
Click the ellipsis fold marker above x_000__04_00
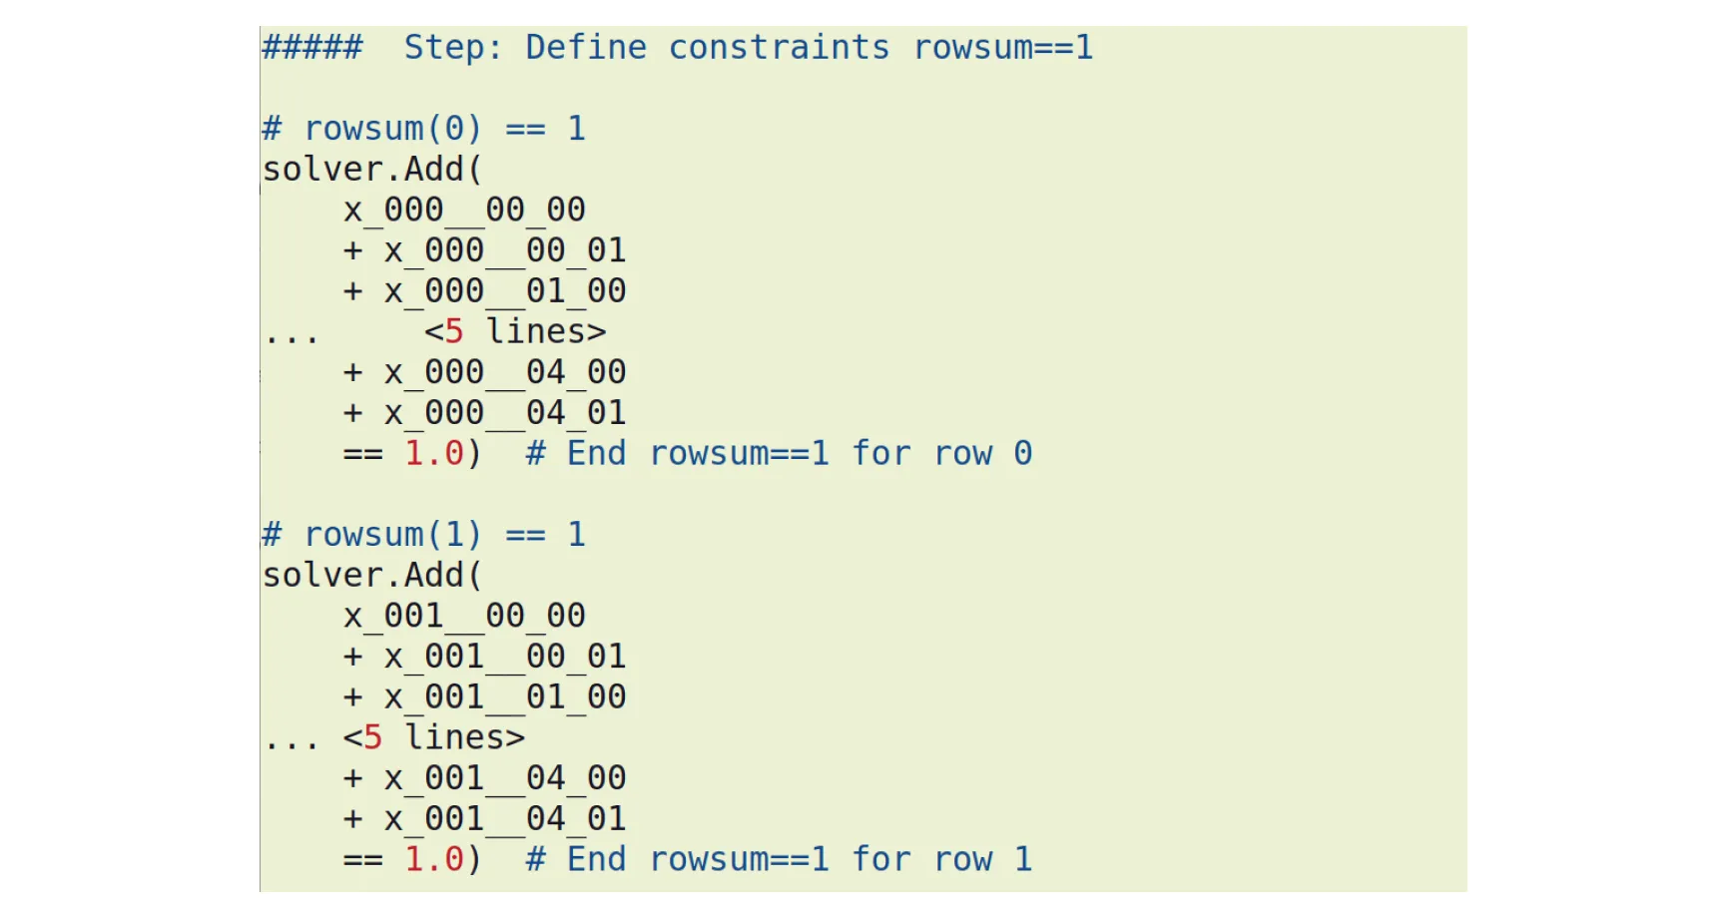(x=290, y=336)
